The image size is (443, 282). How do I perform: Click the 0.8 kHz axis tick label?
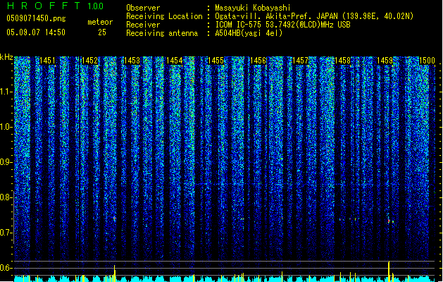[6, 197]
